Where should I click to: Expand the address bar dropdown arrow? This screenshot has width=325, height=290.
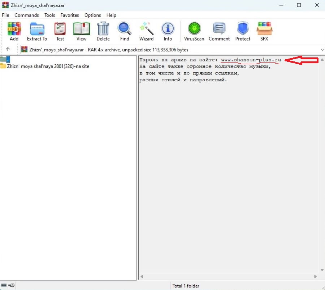322,50
